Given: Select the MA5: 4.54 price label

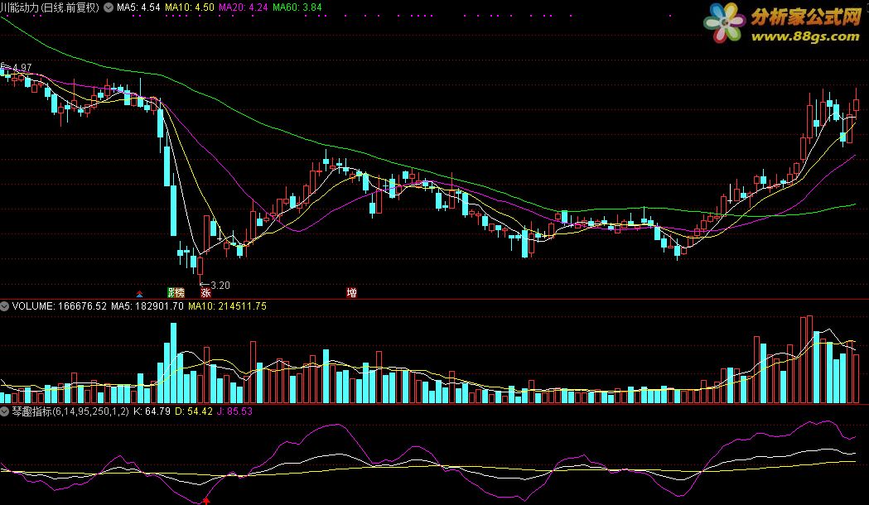Looking at the screenshot, I should click(138, 7).
